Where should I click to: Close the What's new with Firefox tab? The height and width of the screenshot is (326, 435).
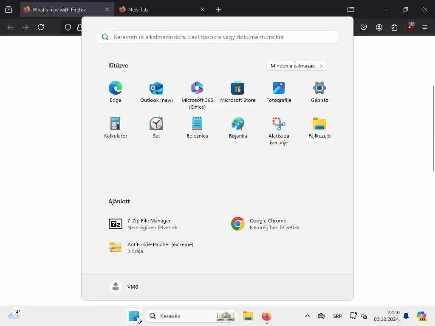(107, 9)
